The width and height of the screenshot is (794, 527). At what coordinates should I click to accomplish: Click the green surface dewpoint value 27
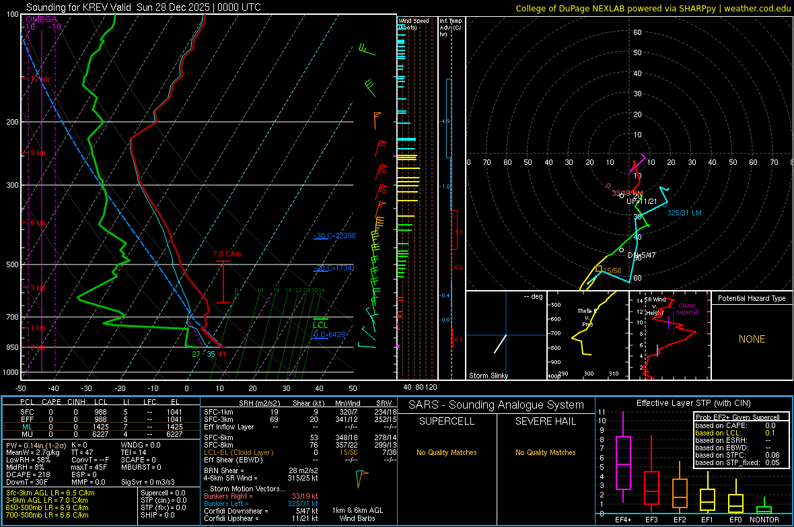(x=196, y=354)
